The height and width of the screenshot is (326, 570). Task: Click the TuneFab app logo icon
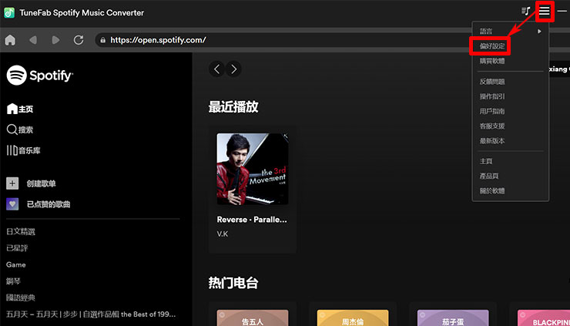tap(9, 13)
